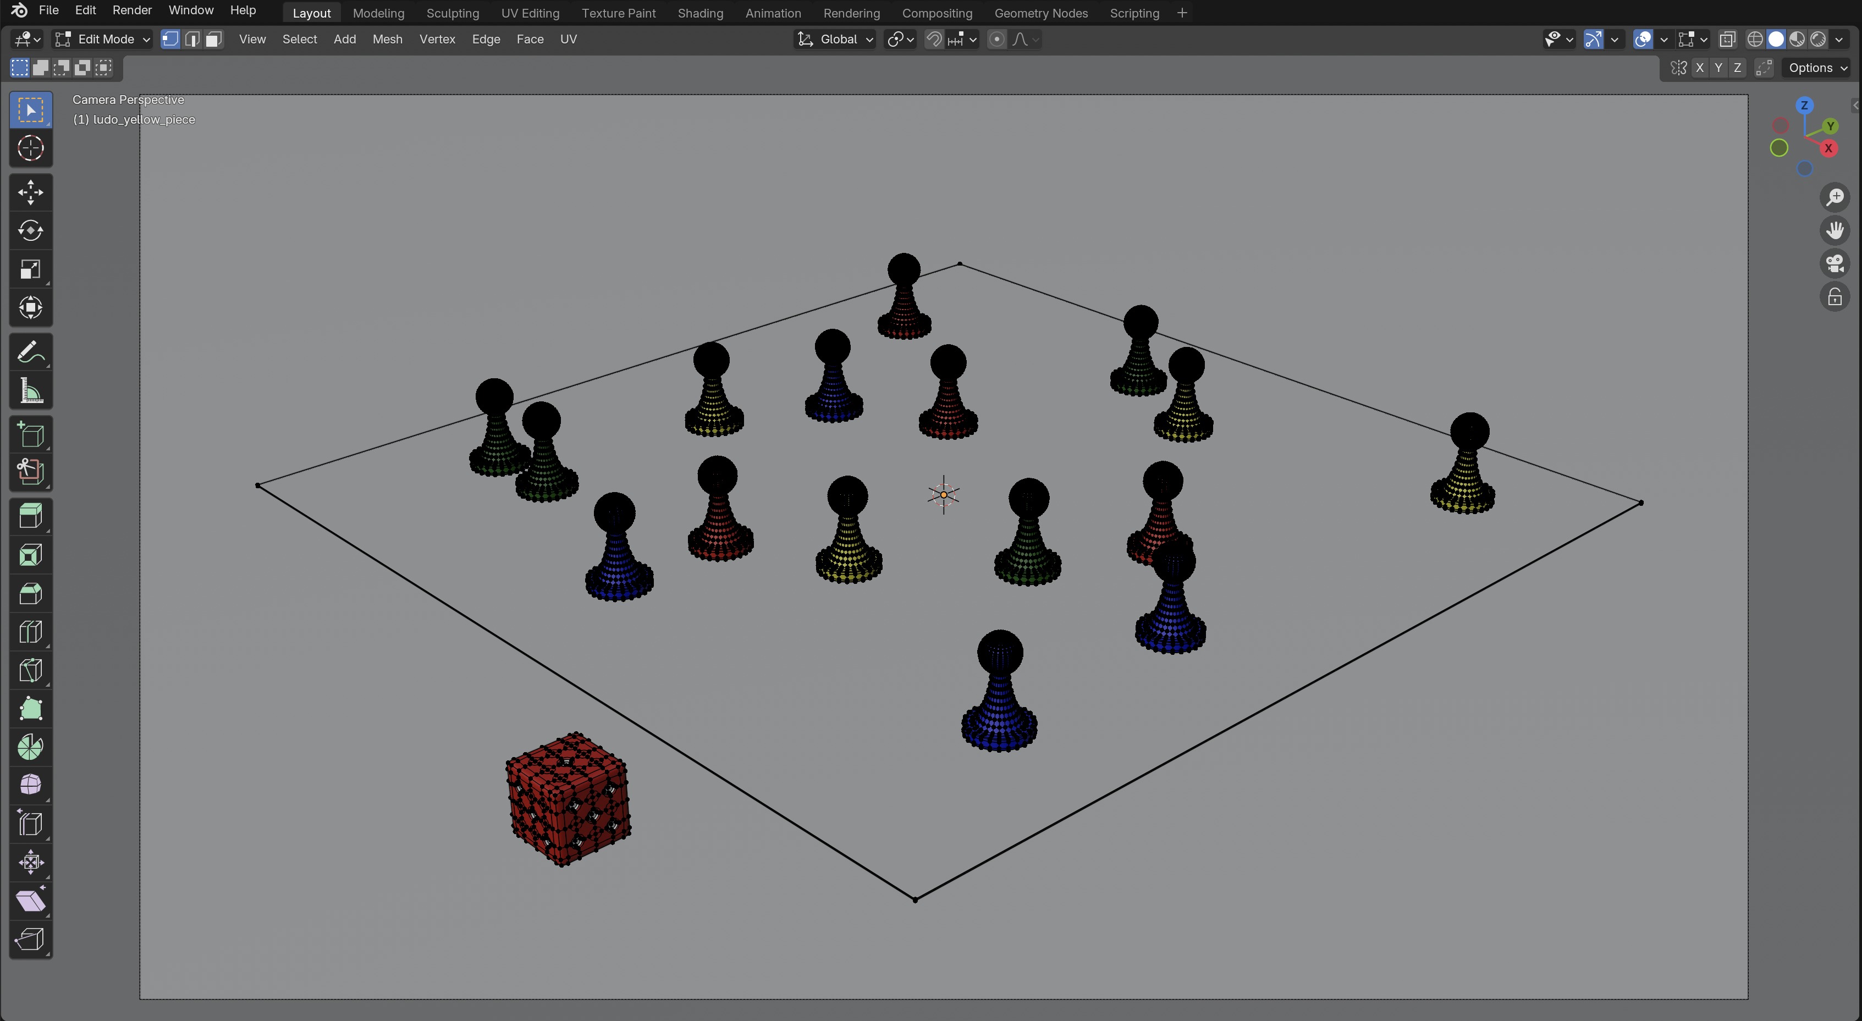The image size is (1862, 1021).
Task: Click the pan hand viewport icon
Action: pos(1835,230)
